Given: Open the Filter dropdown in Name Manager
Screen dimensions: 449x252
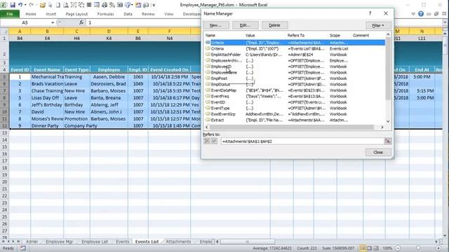Looking at the screenshot, I should coord(378,25).
